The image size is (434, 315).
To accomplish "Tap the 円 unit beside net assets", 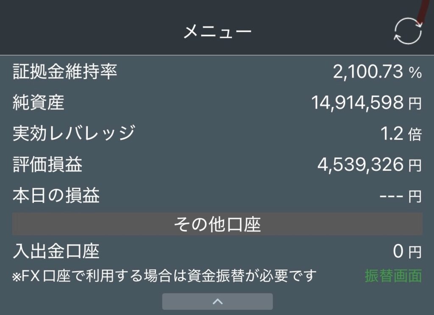I will click(415, 103).
